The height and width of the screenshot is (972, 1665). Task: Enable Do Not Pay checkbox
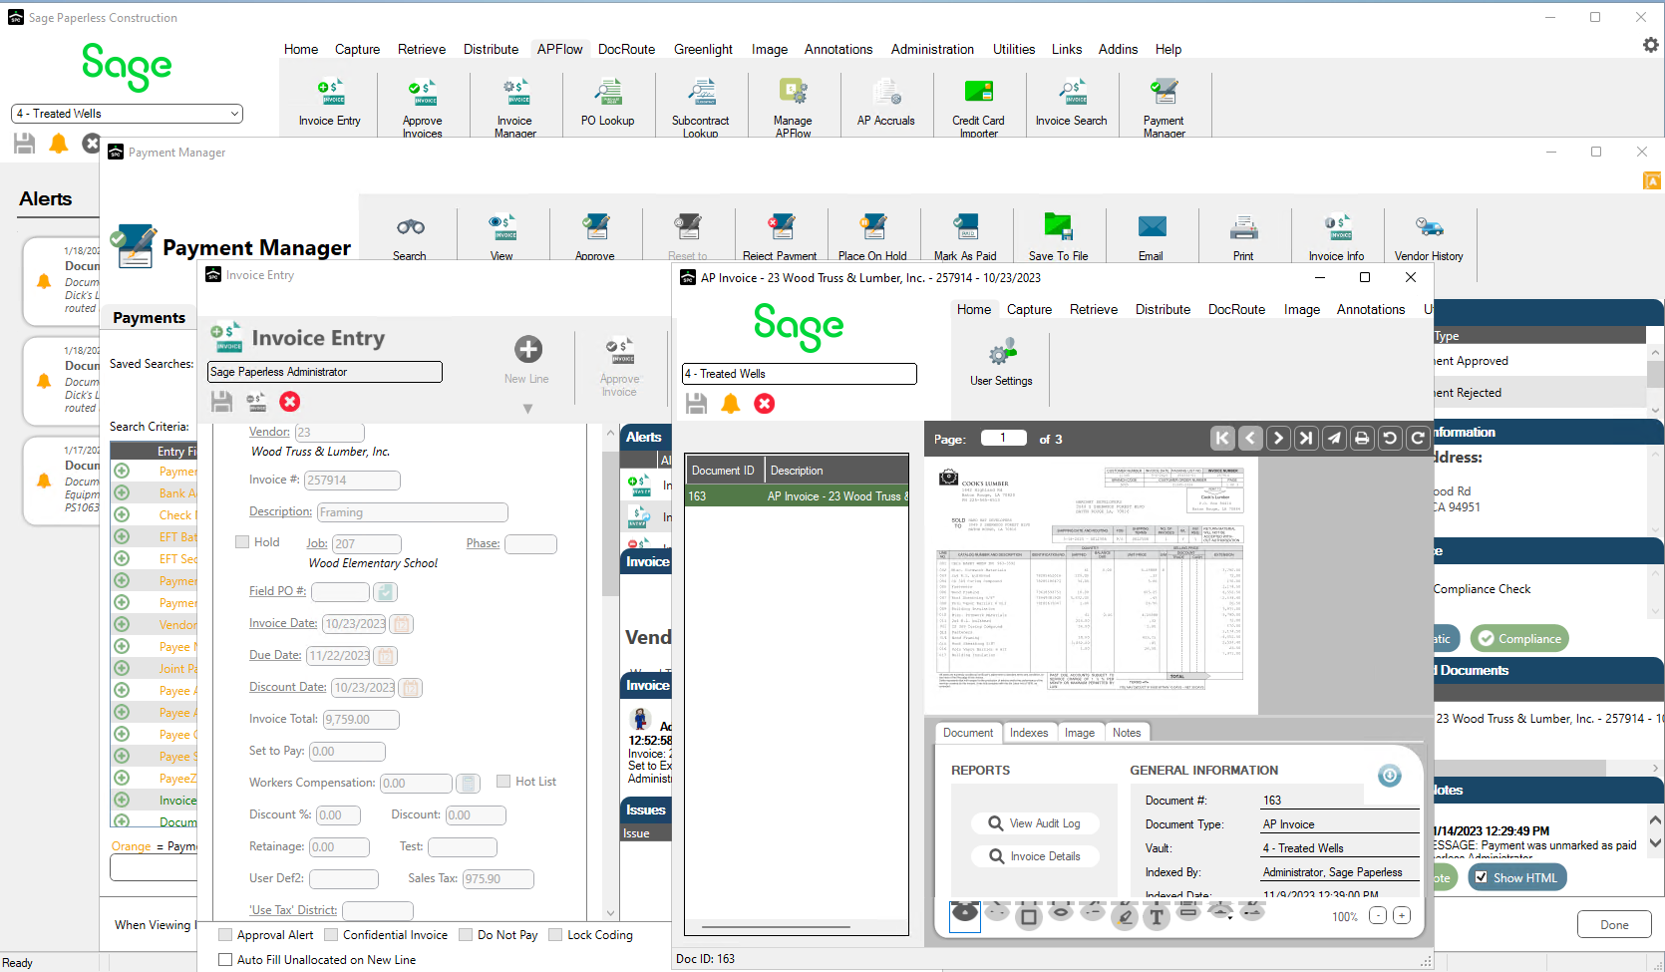pyautogui.click(x=466, y=935)
